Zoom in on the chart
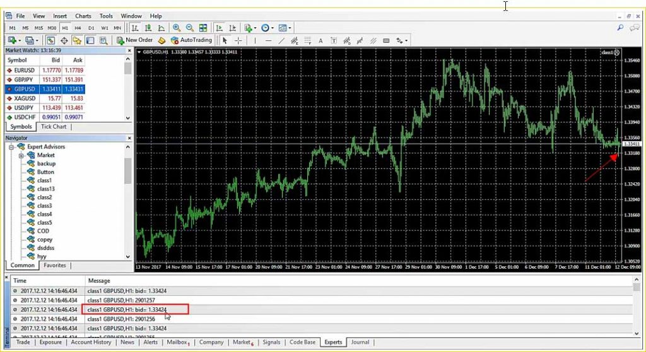 177,28
